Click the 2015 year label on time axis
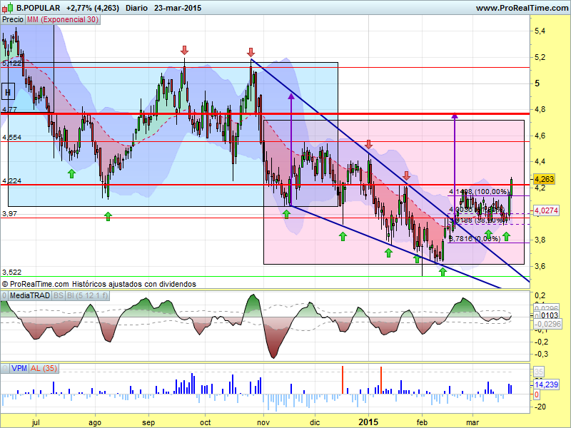 pos(368,422)
